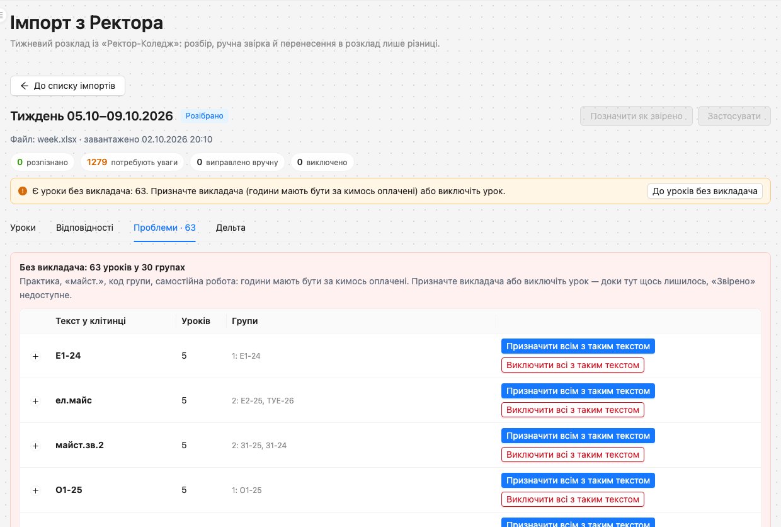Switch to the "Уроки" tab
Screen dimensions: 781x527
coord(23,228)
